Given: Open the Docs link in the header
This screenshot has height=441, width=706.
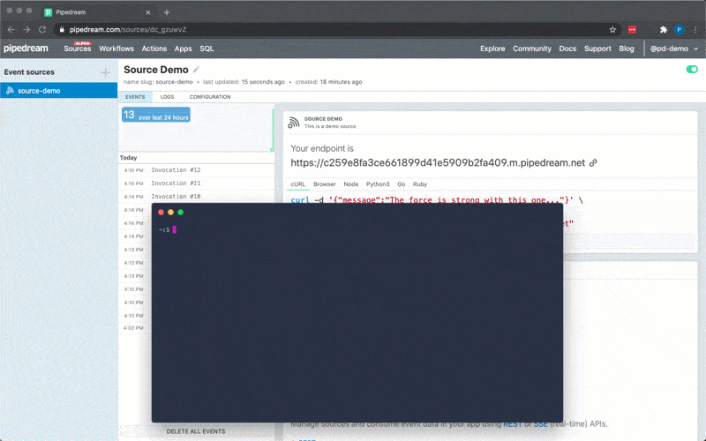Looking at the screenshot, I should 567,49.
